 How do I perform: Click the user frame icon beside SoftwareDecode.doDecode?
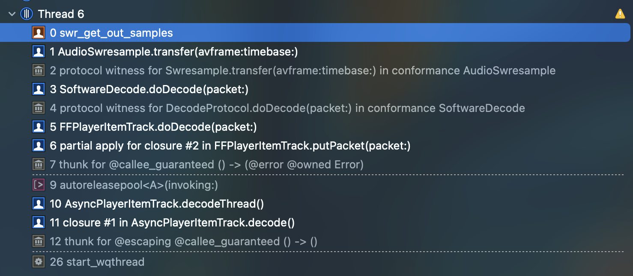(39, 89)
